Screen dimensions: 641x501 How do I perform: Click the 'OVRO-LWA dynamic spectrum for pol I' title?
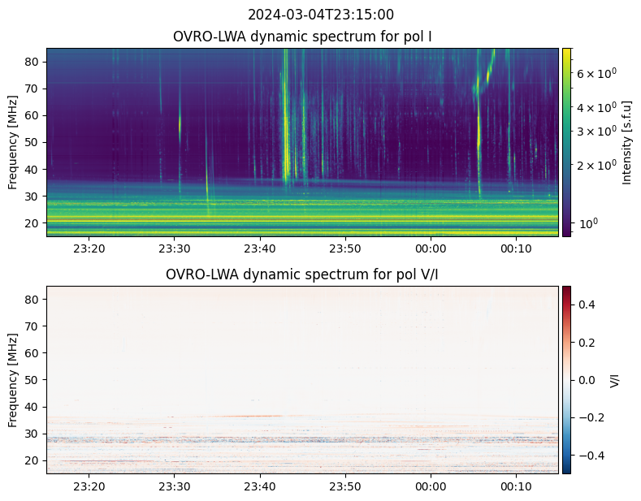pos(302,37)
